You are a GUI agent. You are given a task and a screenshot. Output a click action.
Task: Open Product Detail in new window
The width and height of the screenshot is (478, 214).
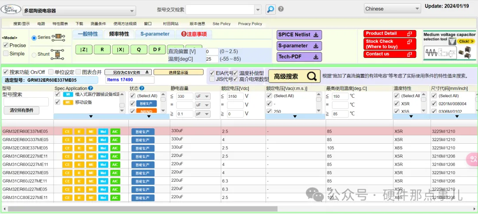click(389, 34)
